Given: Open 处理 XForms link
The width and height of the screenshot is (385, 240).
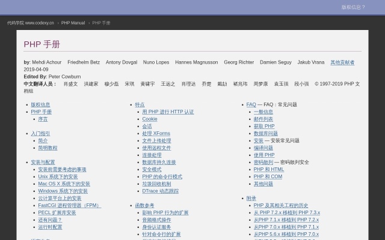Looking at the screenshot, I should pyautogui.click(x=156, y=133).
